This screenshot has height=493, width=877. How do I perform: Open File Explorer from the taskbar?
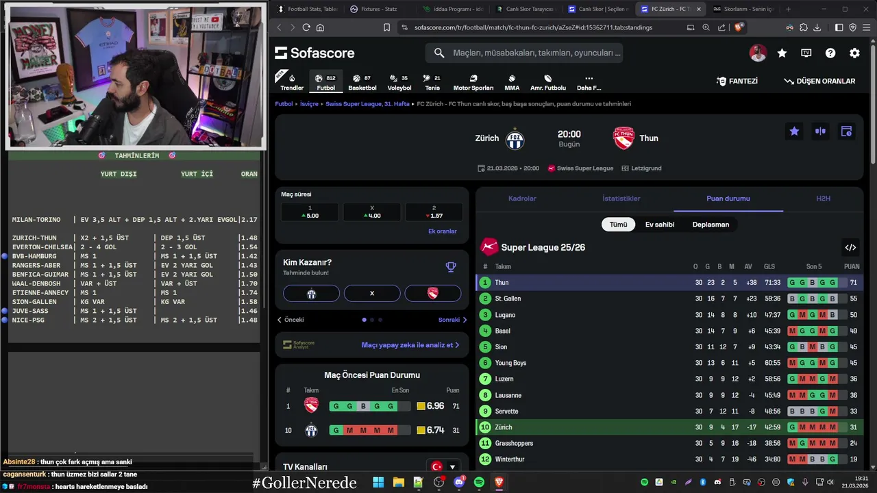(x=398, y=483)
